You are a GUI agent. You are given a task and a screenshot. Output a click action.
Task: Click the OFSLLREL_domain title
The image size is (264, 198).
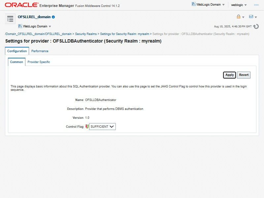[x=34, y=17]
